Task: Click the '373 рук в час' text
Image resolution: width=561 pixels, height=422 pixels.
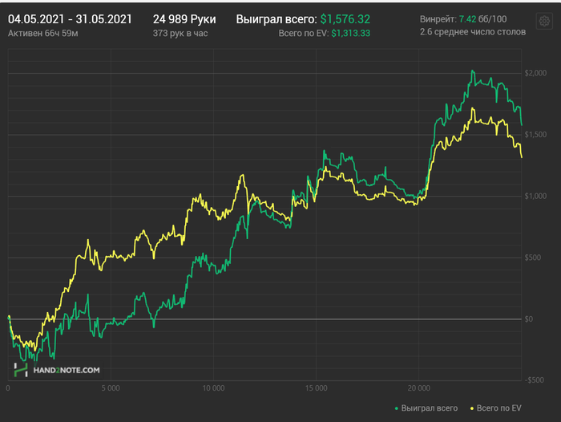Action: tap(180, 34)
